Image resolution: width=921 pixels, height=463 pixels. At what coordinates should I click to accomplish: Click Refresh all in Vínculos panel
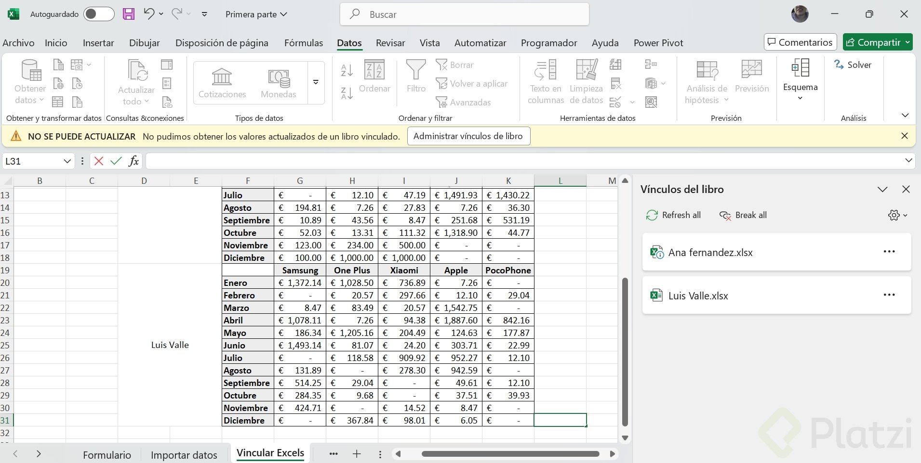pos(673,215)
